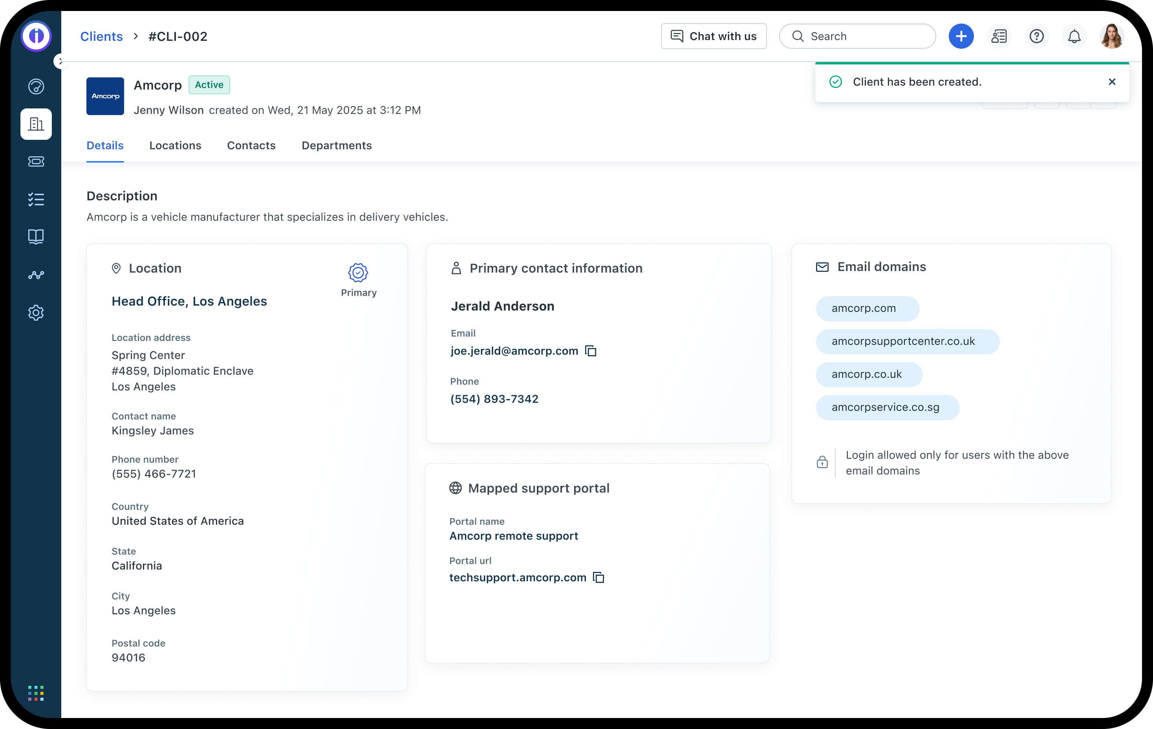Image resolution: width=1153 pixels, height=729 pixels.
Task: Switch to the Contacts tab
Action: [x=251, y=146]
